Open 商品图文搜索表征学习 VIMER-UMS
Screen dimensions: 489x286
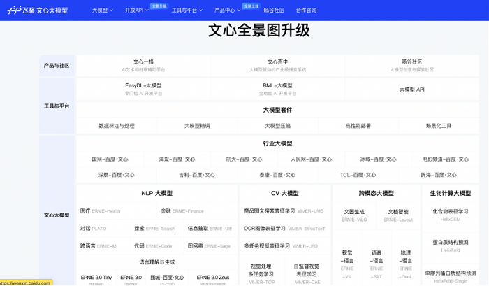284,211
